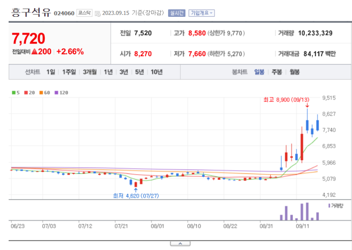
Task: Click the orange 60-day moving average legend
Action: [45, 93]
